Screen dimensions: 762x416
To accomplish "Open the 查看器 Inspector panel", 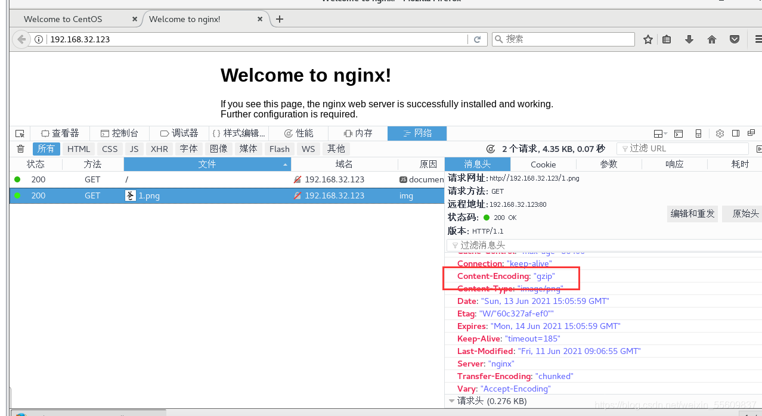I will (x=60, y=134).
